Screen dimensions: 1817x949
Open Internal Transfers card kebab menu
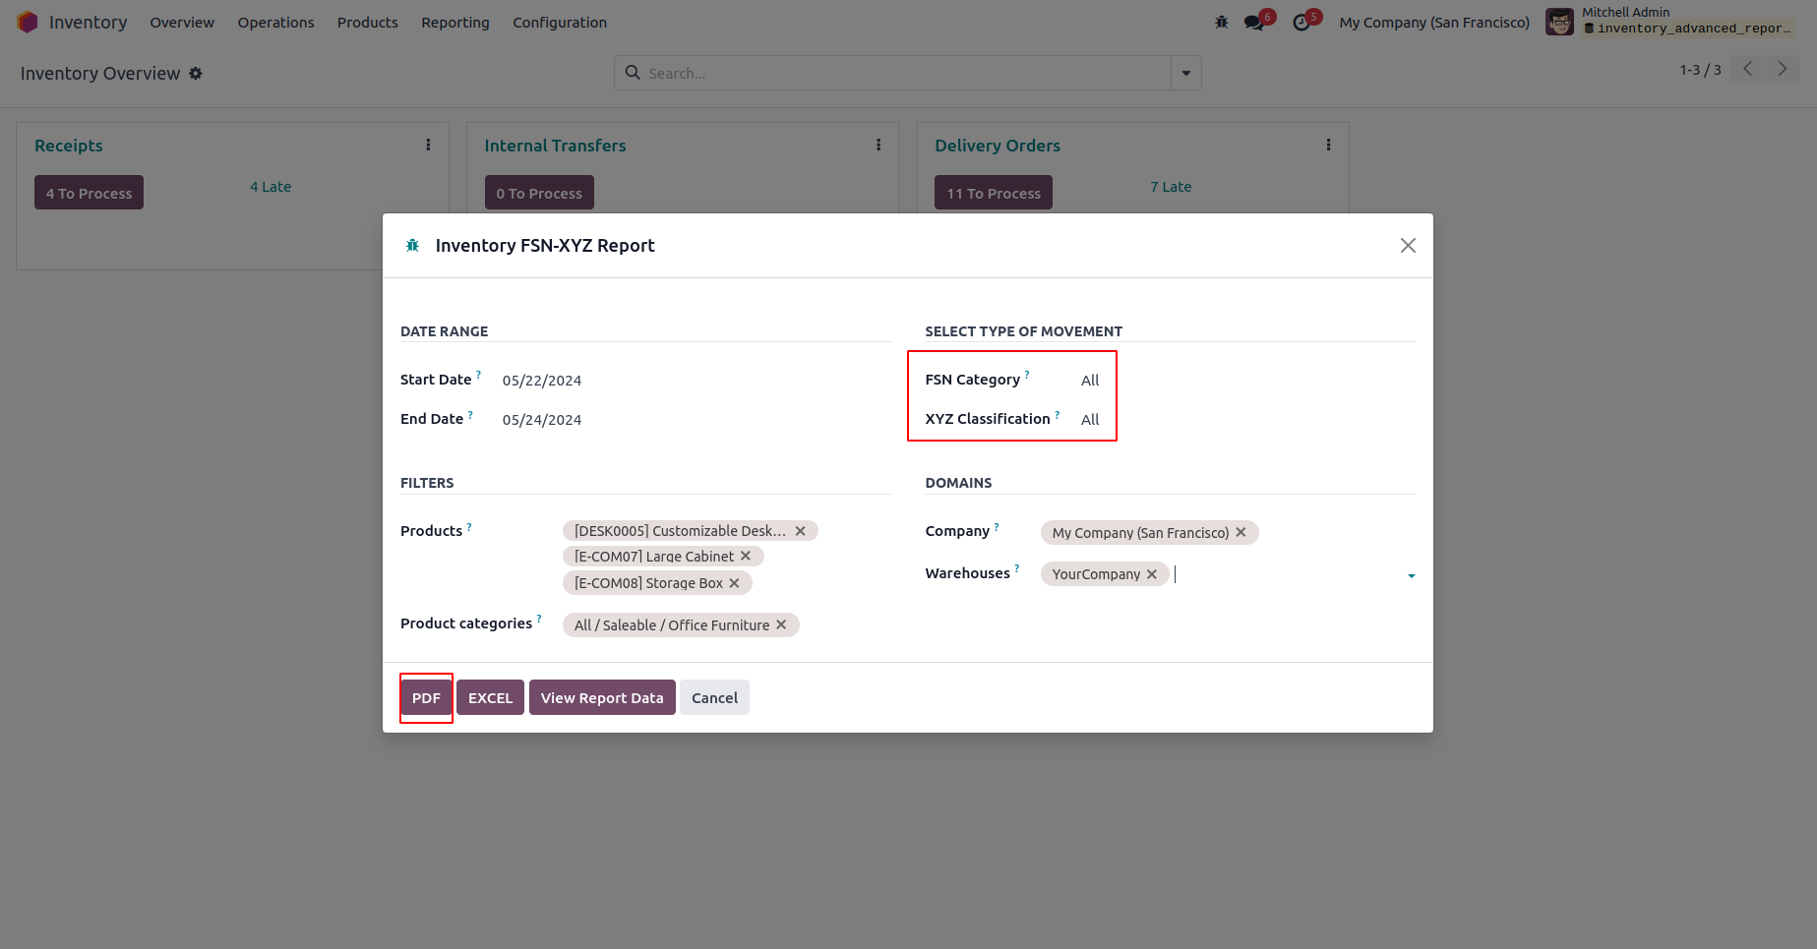pos(878,145)
